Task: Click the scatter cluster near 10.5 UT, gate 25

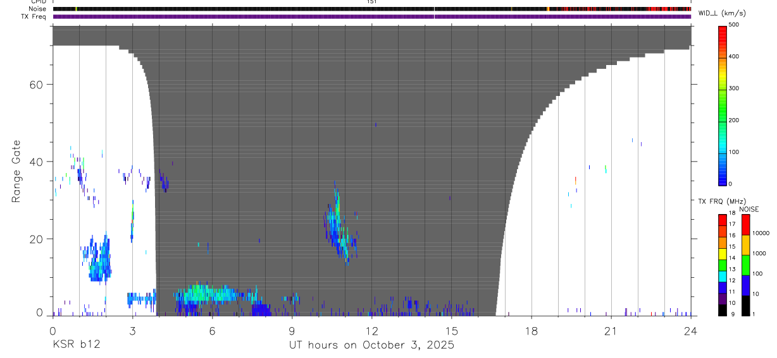Action: (338, 224)
